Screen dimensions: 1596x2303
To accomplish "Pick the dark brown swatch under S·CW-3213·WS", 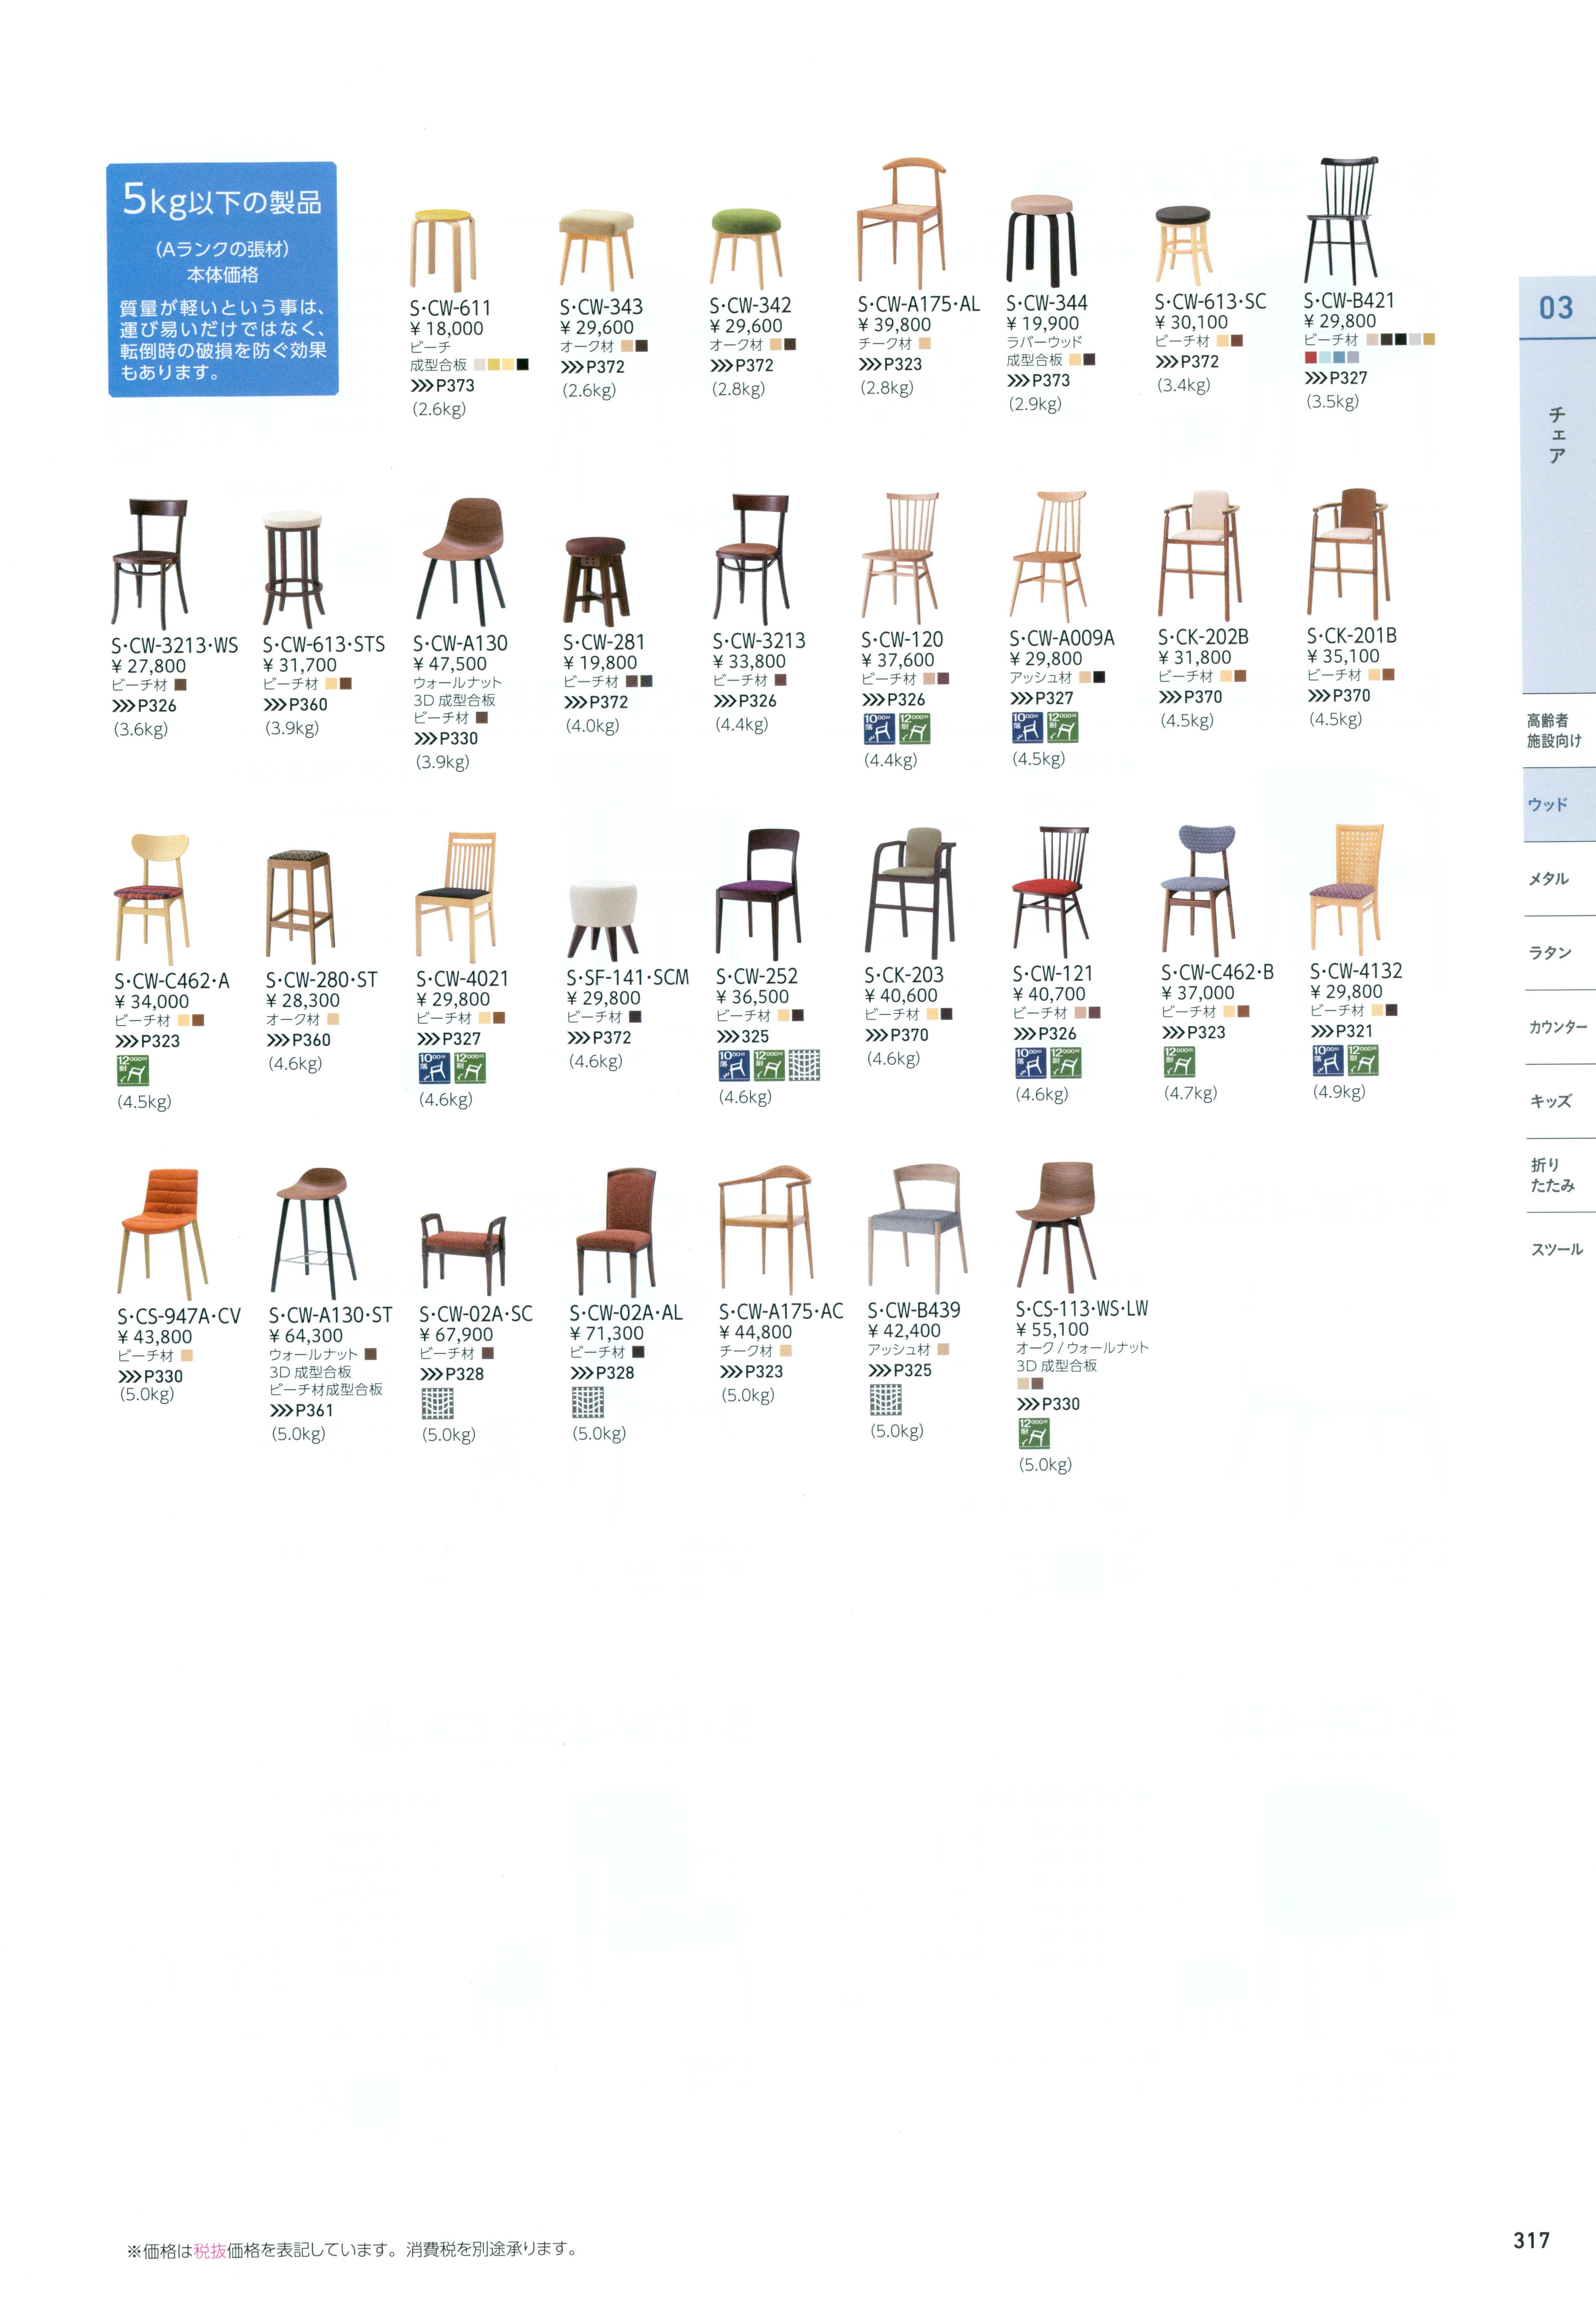I will pos(180,685).
